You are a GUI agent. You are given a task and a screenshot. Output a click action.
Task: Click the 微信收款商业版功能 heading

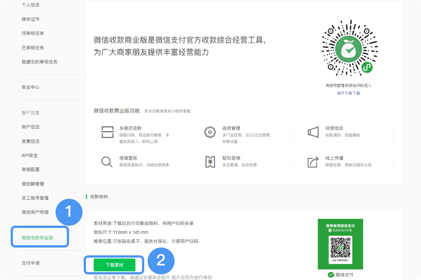point(117,111)
